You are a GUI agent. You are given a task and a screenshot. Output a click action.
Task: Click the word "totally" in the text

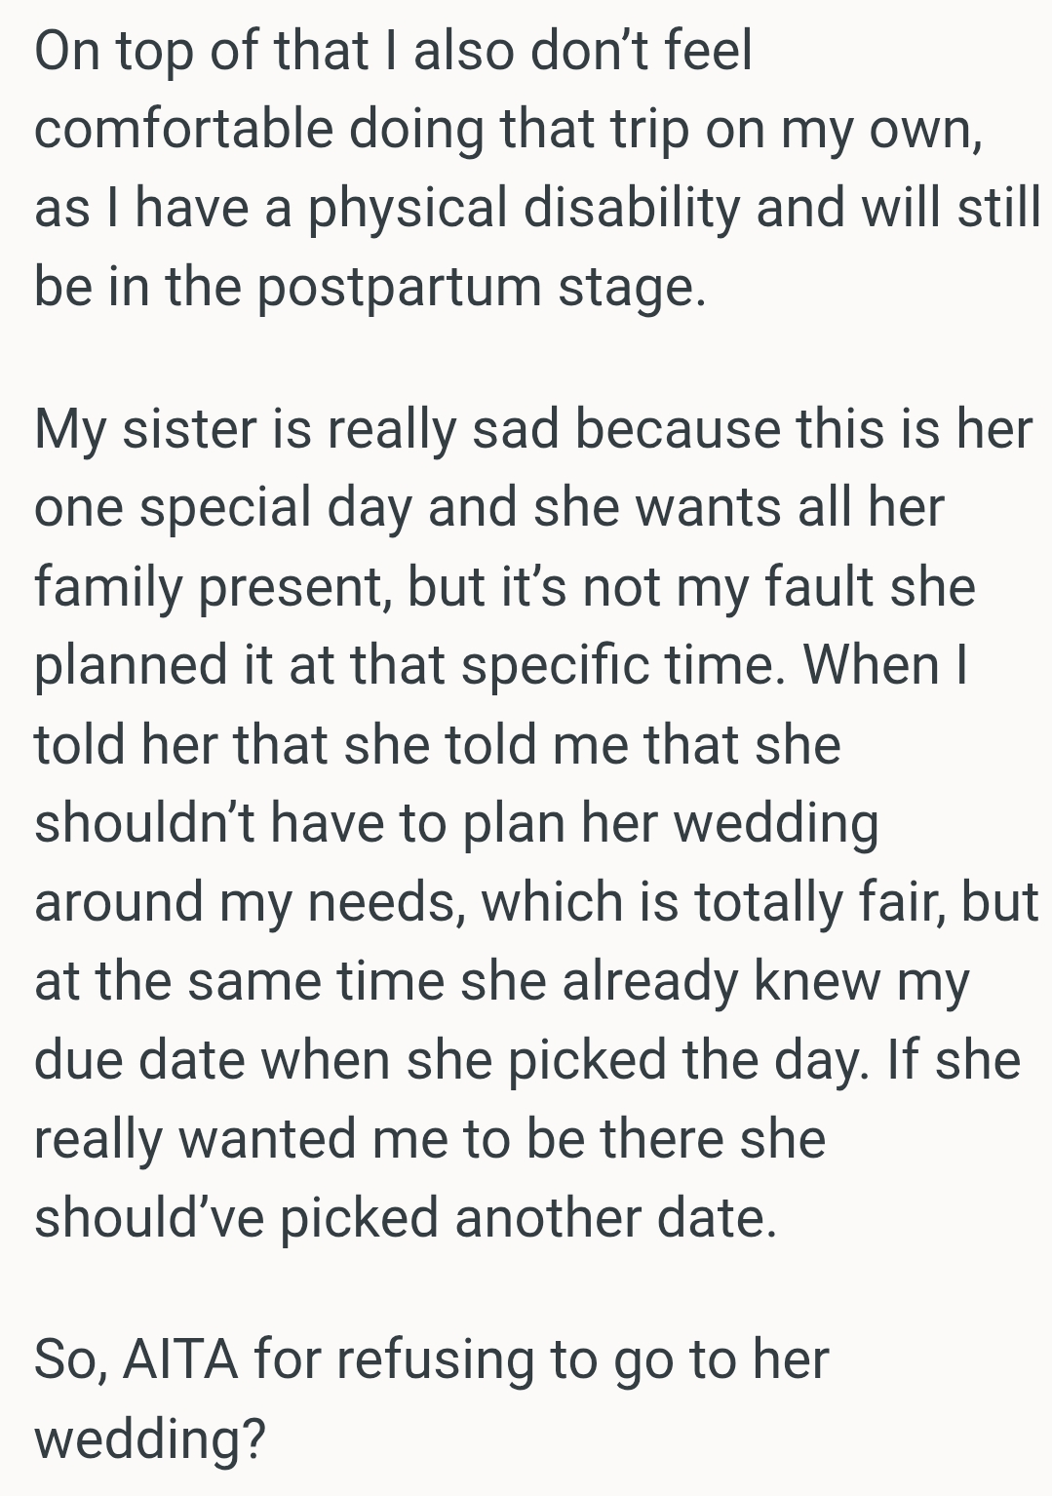pyautogui.click(x=770, y=902)
